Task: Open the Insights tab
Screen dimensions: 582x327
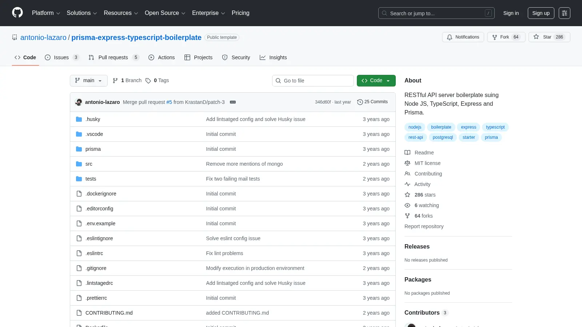Action: 273,57
